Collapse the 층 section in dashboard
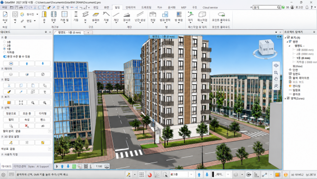 (x=2, y=38)
